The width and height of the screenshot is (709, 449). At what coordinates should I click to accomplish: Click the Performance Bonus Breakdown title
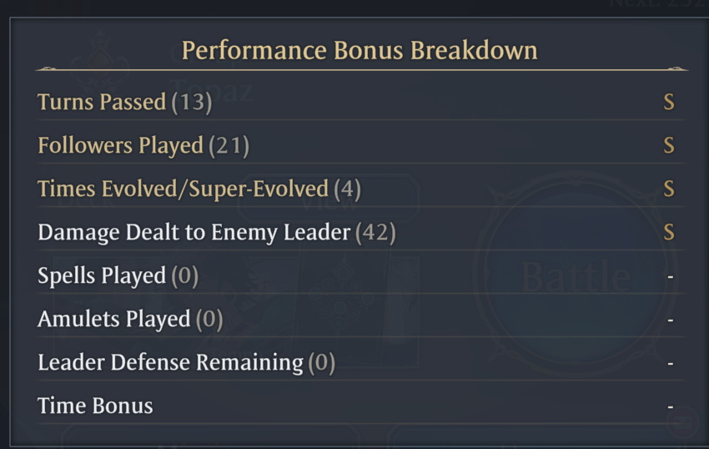pyautogui.click(x=360, y=50)
